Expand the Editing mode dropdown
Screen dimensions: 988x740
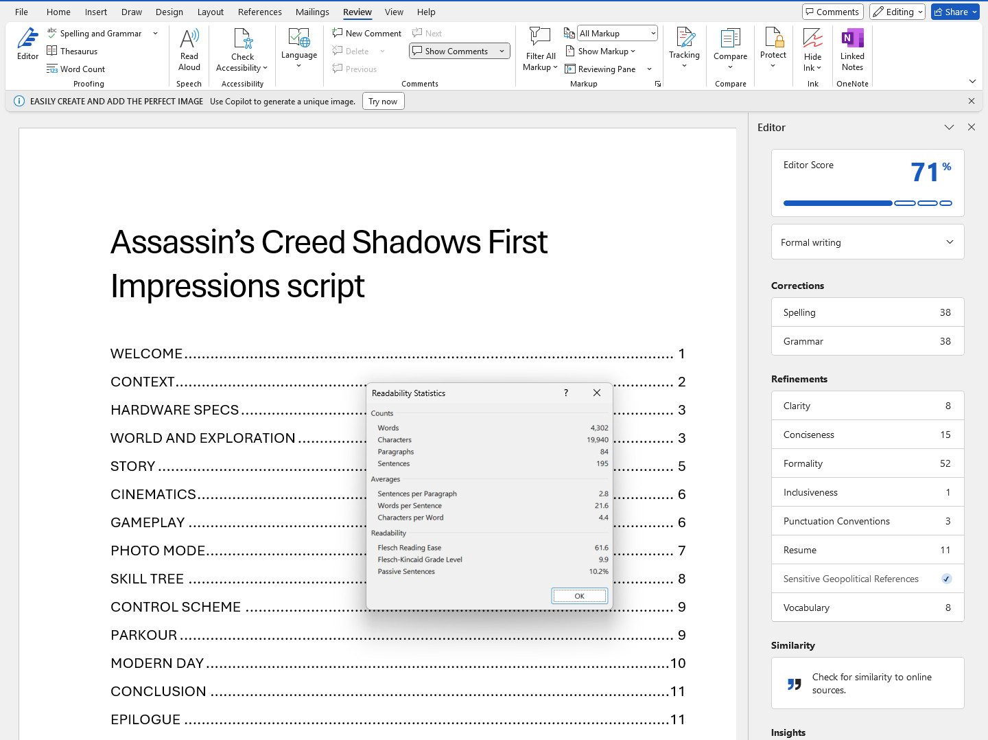click(920, 12)
